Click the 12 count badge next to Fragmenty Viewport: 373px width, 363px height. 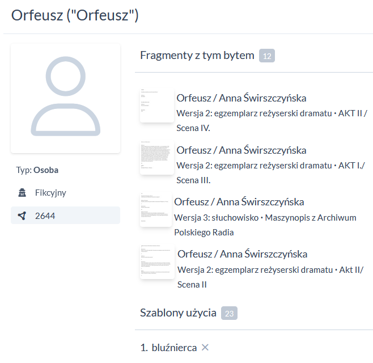pos(267,56)
